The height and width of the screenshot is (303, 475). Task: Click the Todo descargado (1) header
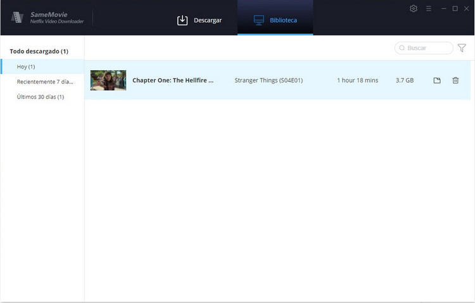(39, 51)
